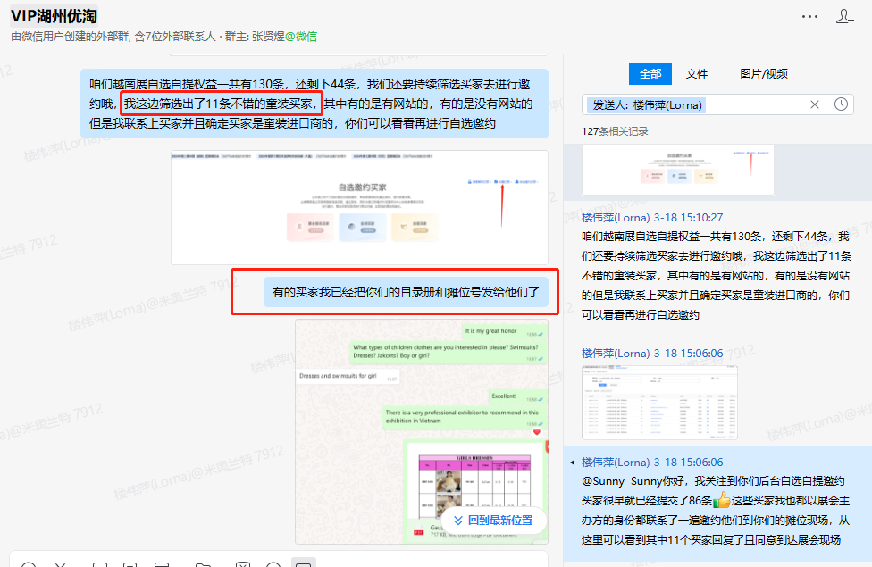Open the emoji picker in input toolbar
Image resolution: width=872 pixels, height=567 pixels.
tap(29, 563)
